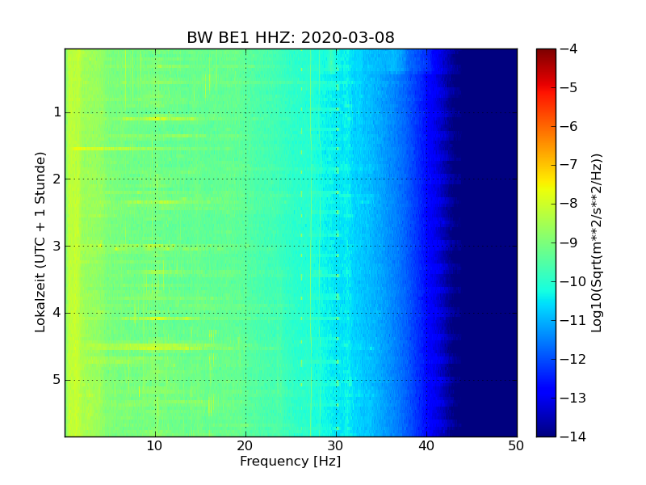Click the x-axis tick label 10
This screenshot has height=485, width=646.
pyautogui.click(x=155, y=446)
